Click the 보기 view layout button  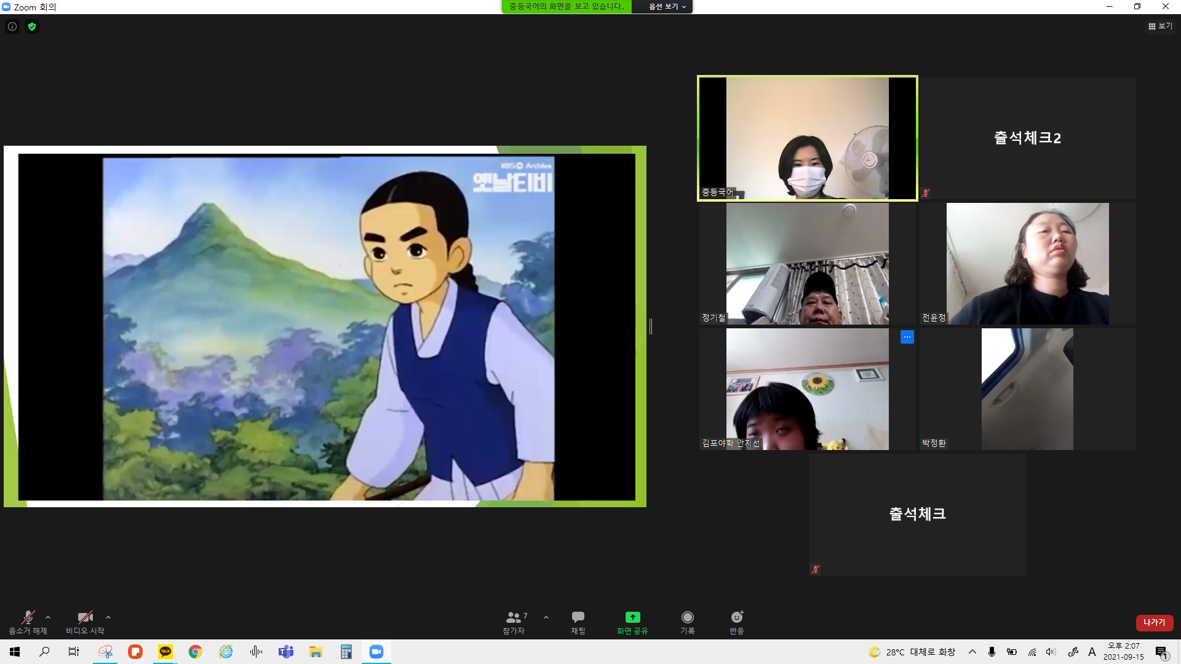[1160, 26]
